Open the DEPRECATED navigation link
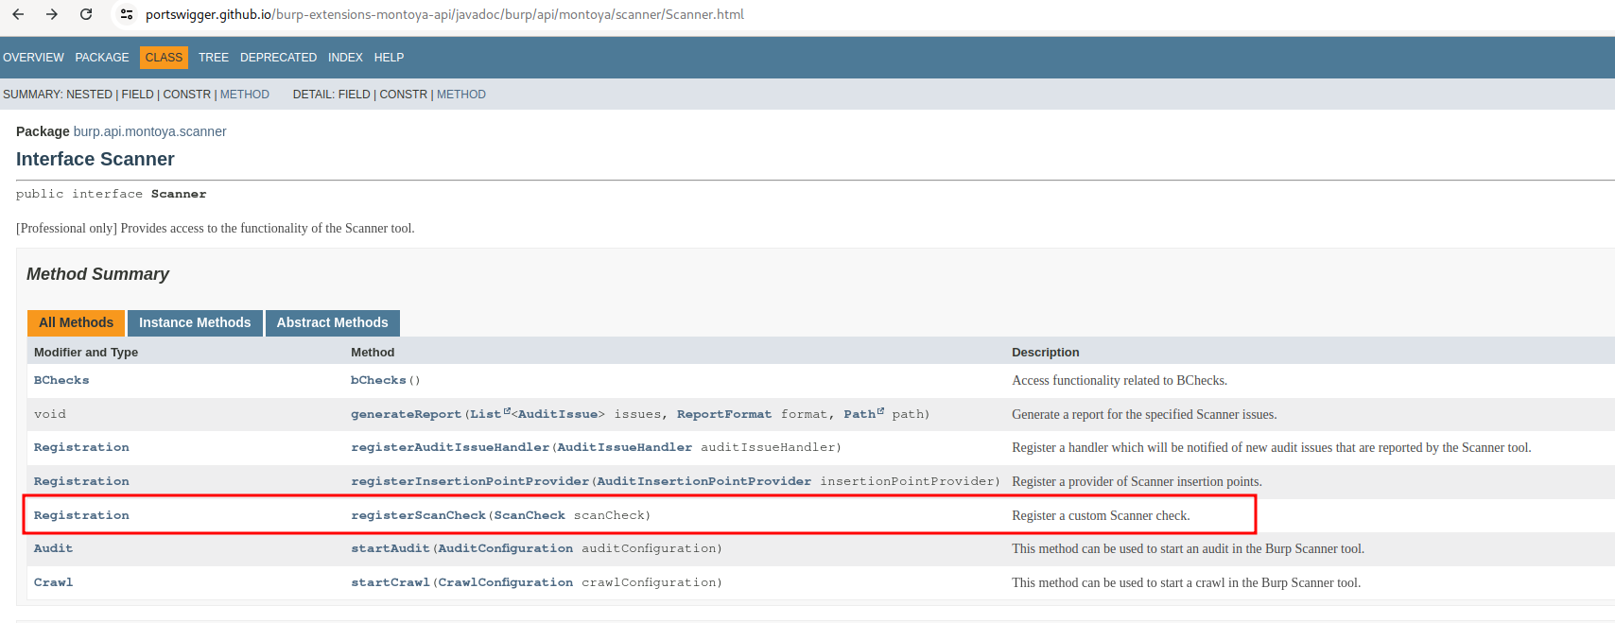This screenshot has width=1615, height=623. [x=278, y=58]
